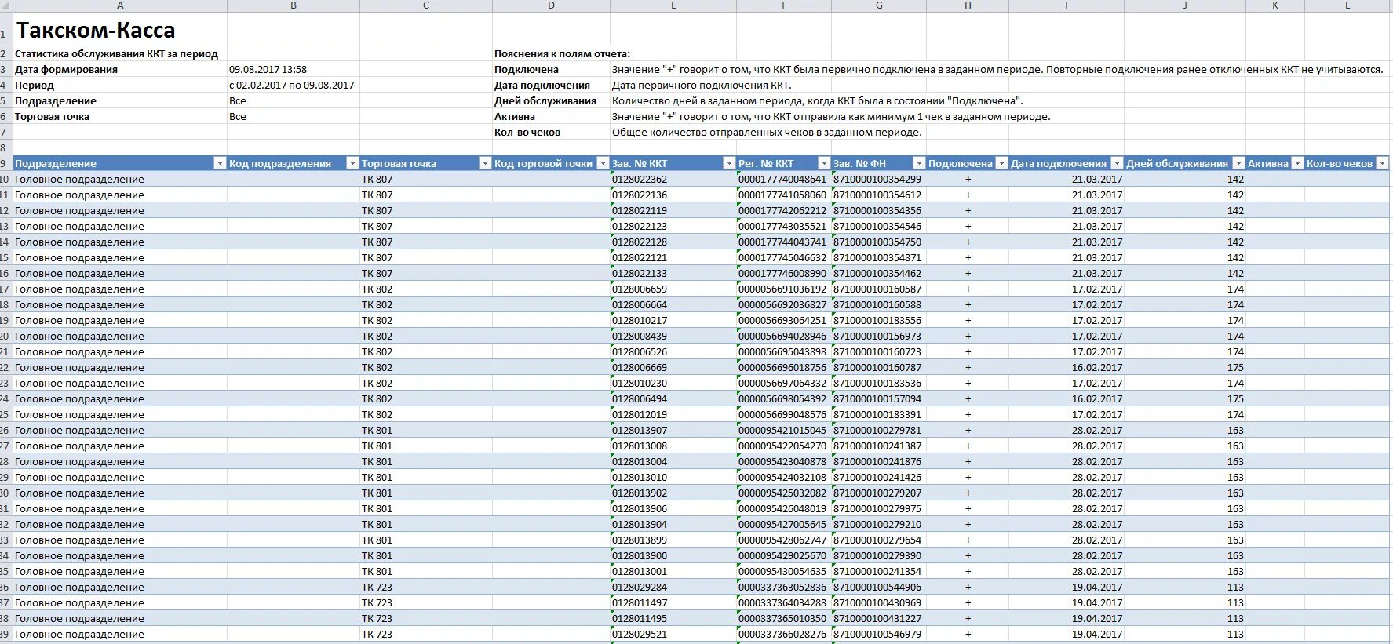The image size is (1393, 644).
Task: Click the 'Дата формирования' label cell
Action: click(120, 69)
